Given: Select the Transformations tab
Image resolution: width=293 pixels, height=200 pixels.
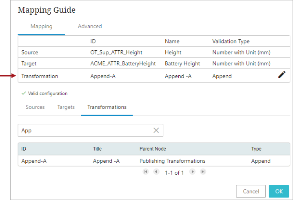Looking at the screenshot, I should [107, 107].
